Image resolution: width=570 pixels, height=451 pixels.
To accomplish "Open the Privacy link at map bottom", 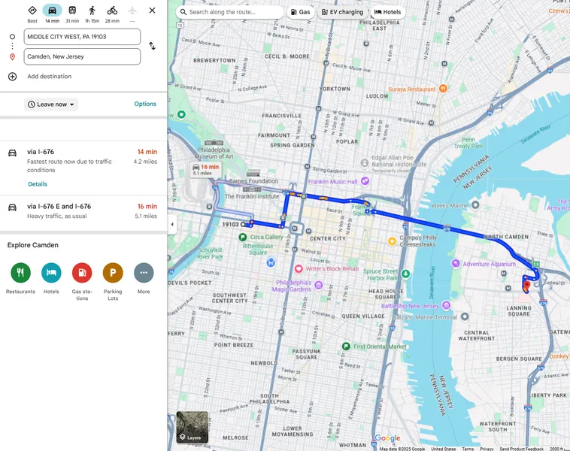I will point(487,449).
